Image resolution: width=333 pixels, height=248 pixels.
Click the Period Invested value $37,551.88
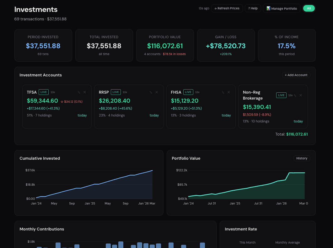pyautogui.click(x=43, y=46)
